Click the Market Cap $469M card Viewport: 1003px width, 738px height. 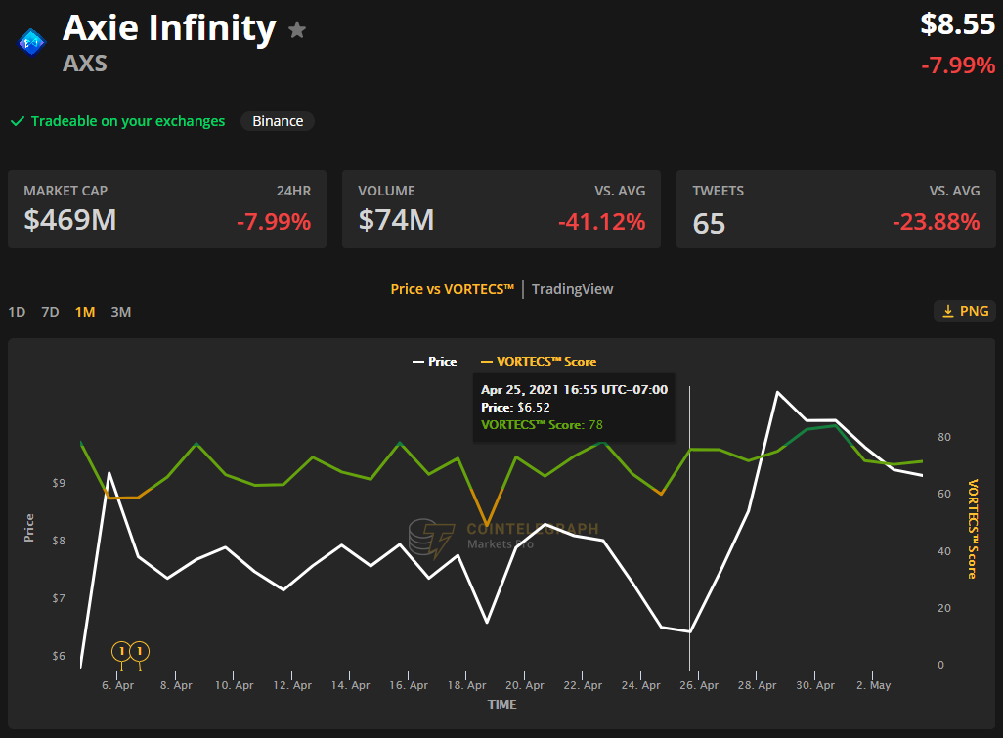[x=167, y=209]
